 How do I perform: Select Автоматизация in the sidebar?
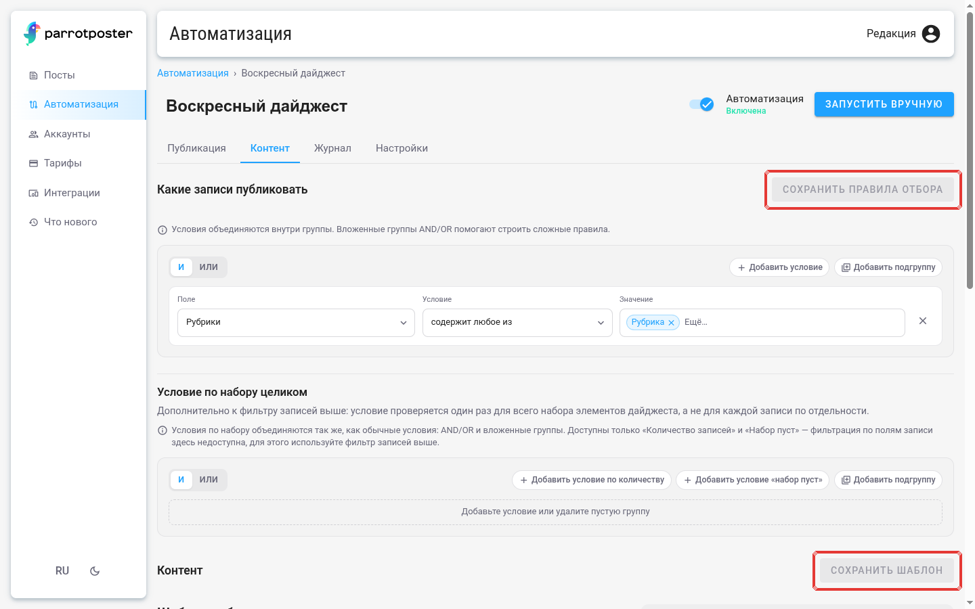coord(79,104)
